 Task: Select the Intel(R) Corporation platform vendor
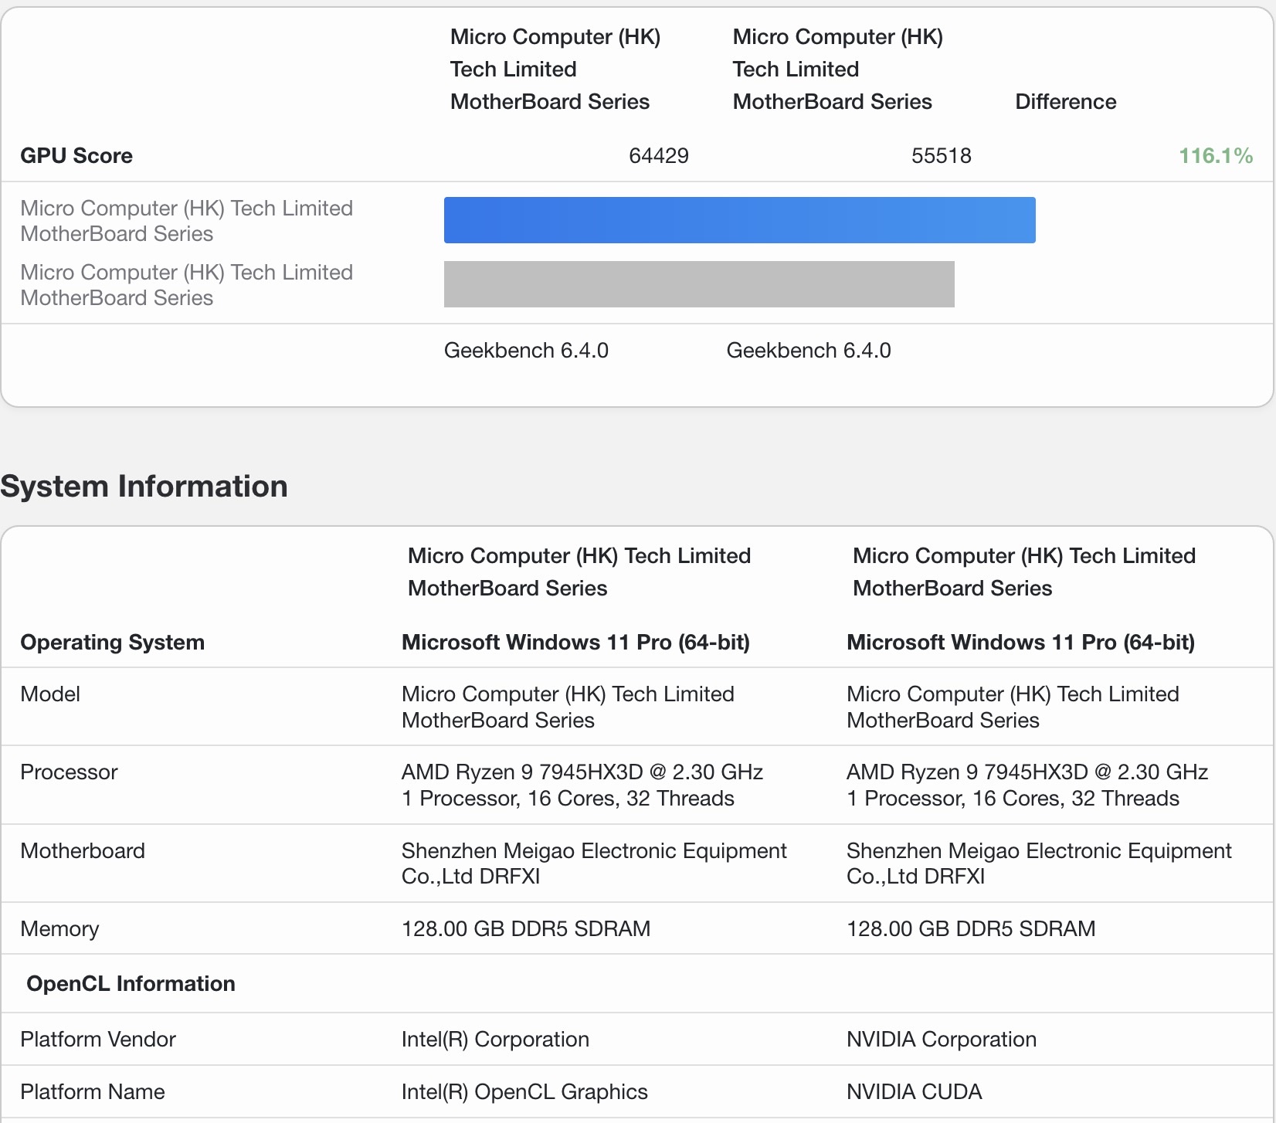tap(495, 1040)
